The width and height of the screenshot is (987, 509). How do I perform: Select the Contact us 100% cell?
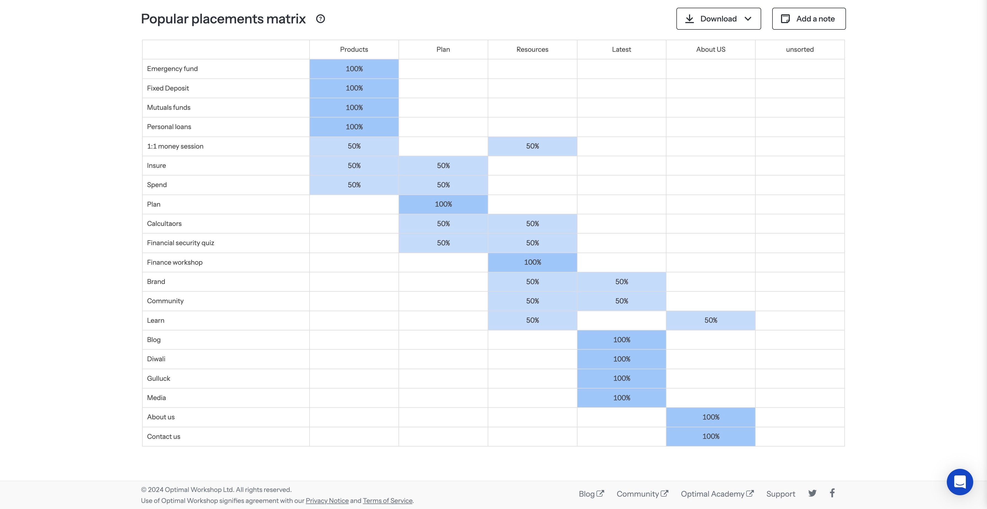point(710,436)
